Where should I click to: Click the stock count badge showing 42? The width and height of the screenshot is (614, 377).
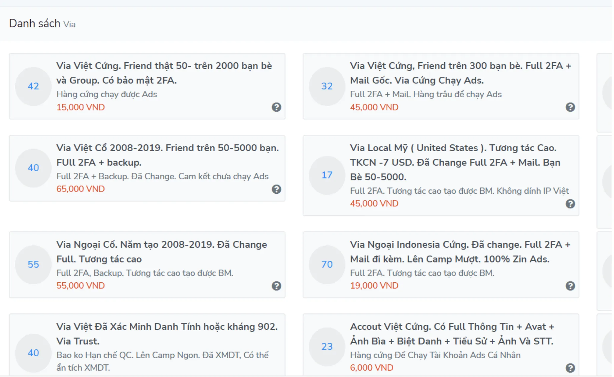click(33, 86)
